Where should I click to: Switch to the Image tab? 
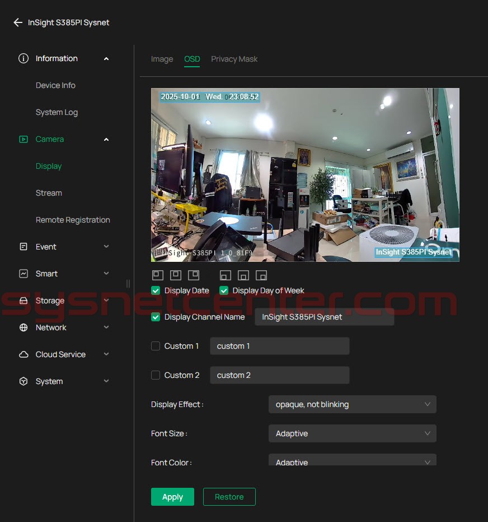[162, 59]
